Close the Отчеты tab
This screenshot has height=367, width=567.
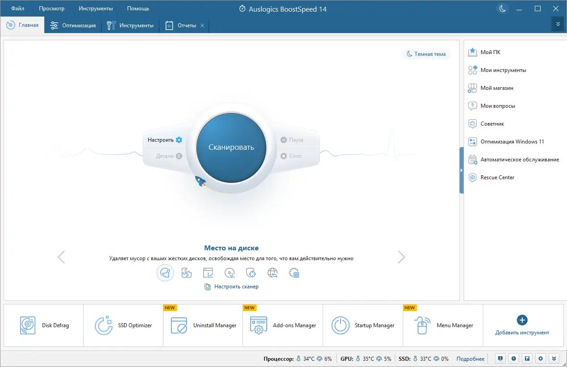pos(202,25)
